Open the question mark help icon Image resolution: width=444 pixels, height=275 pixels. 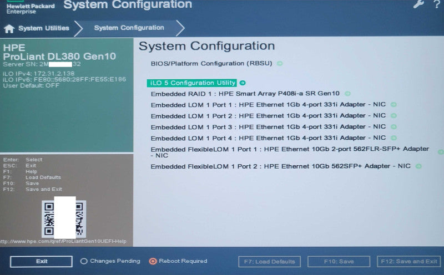(x=437, y=4)
